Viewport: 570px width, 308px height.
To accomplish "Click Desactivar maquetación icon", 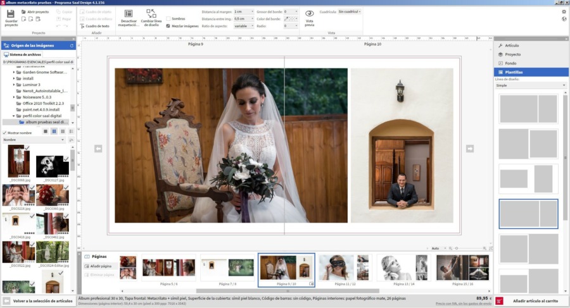I will click(129, 14).
